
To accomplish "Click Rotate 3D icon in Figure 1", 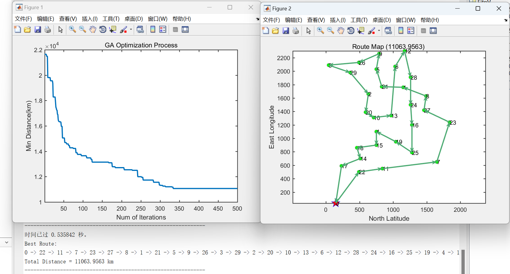I will coord(102,29).
